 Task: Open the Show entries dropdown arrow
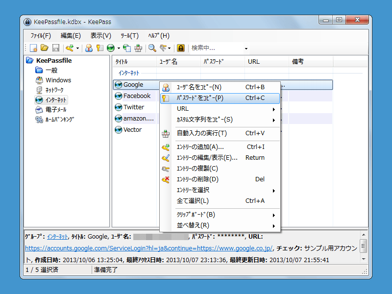170,48
